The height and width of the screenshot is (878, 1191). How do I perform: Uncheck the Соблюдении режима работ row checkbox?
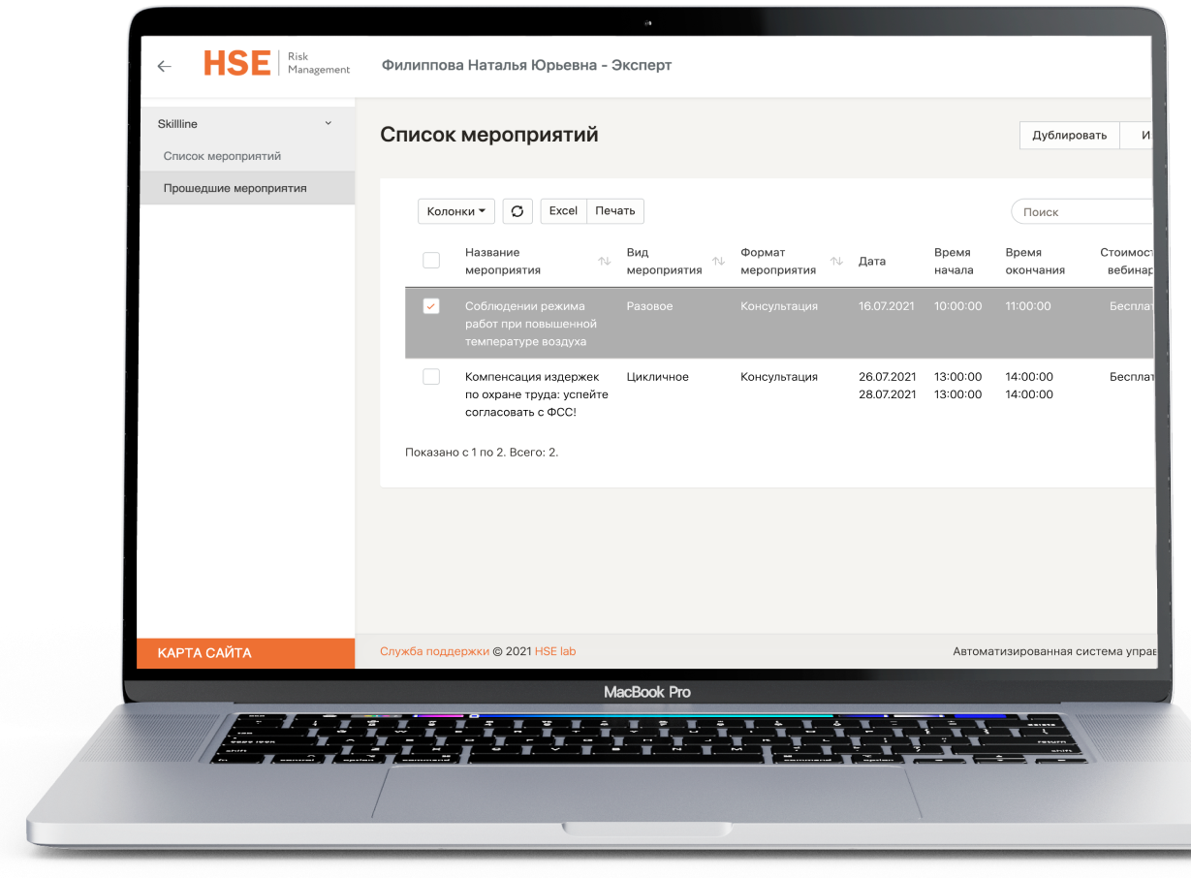click(x=431, y=306)
